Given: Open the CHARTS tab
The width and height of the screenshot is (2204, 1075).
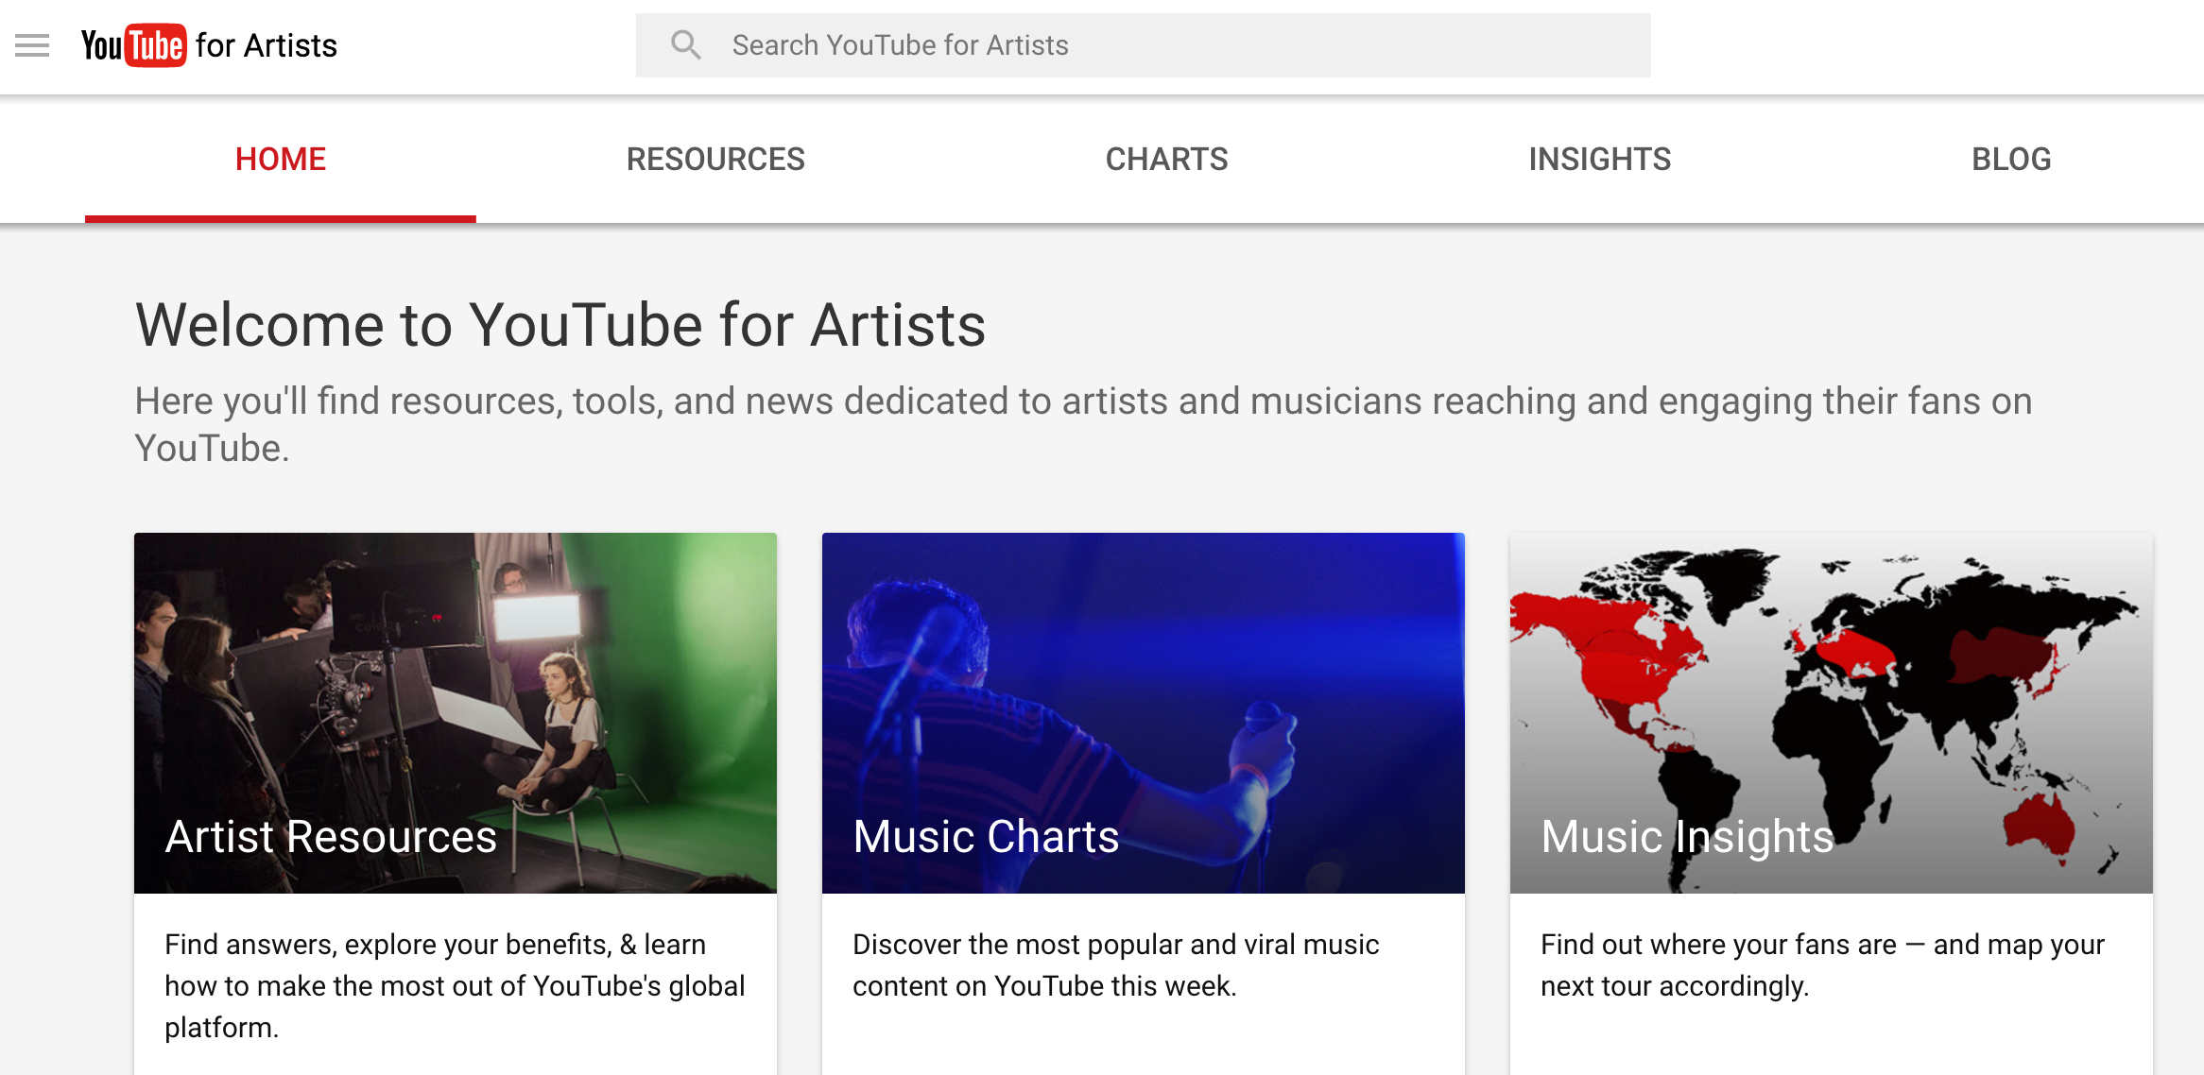Looking at the screenshot, I should click(1166, 159).
